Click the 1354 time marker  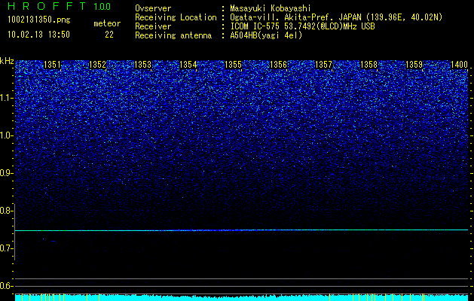(x=188, y=65)
